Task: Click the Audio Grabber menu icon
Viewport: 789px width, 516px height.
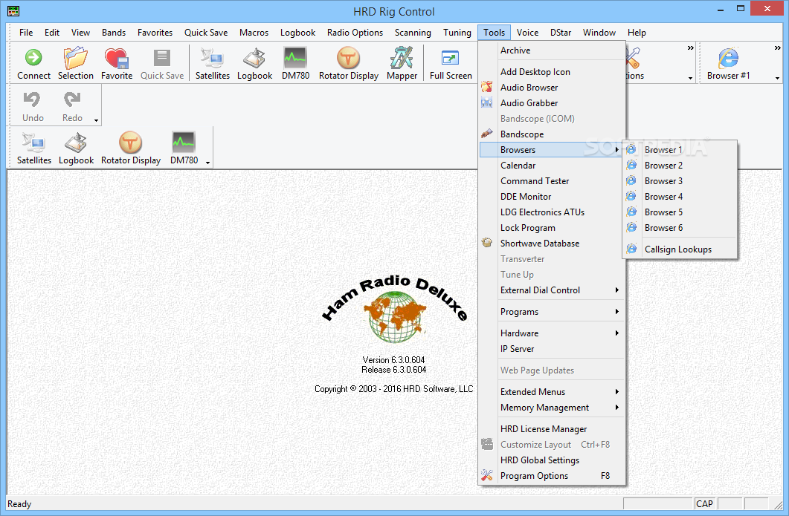Action: coord(486,102)
